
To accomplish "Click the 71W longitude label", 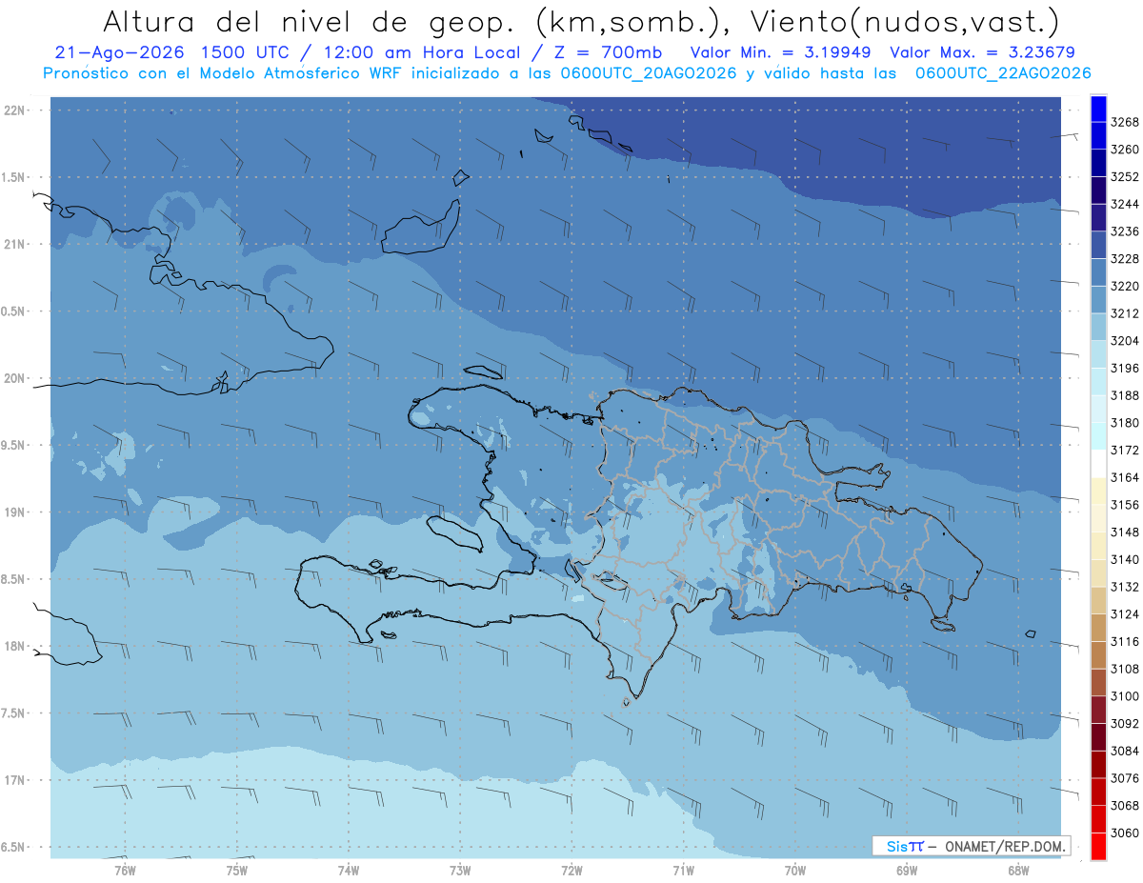I will (683, 871).
